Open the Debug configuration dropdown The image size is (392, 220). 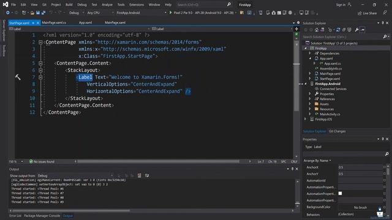76,12
